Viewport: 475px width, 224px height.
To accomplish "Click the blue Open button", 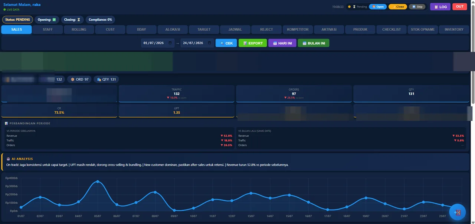I will click(378, 7).
